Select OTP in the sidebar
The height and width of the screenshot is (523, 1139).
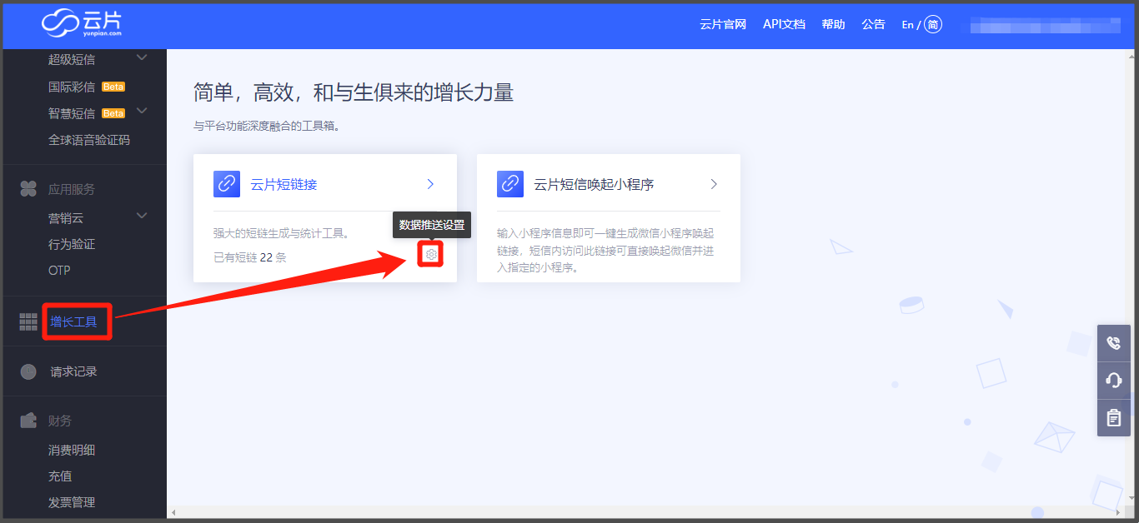click(x=59, y=271)
